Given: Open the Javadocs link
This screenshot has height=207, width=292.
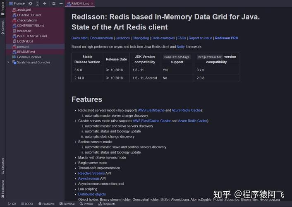Looking at the screenshot, I should [122, 38].
